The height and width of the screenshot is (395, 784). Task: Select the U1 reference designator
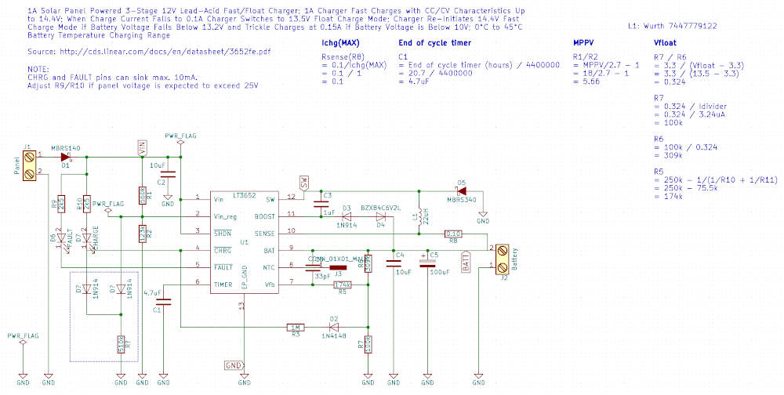(x=244, y=242)
